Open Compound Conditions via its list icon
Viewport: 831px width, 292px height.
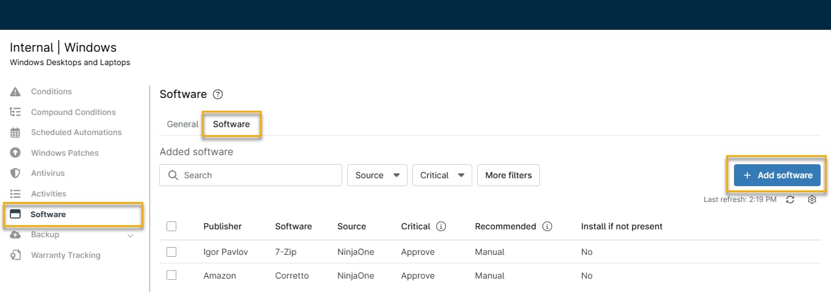point(16,112)
